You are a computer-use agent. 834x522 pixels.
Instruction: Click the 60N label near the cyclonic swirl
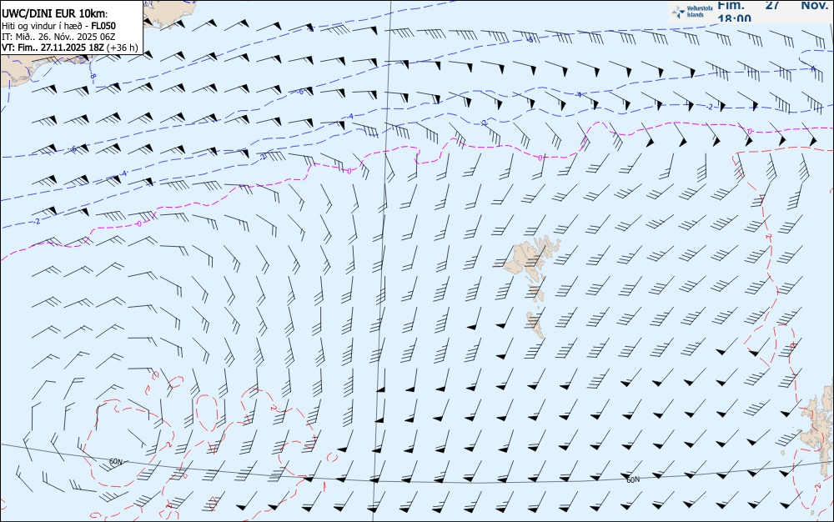[115, 462]
